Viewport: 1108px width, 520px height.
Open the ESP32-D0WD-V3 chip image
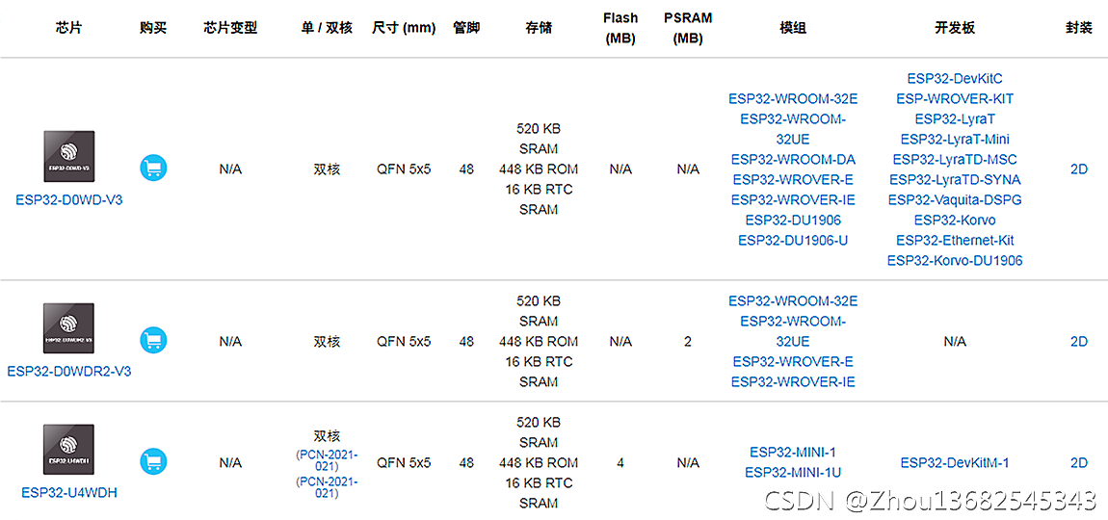68,156
